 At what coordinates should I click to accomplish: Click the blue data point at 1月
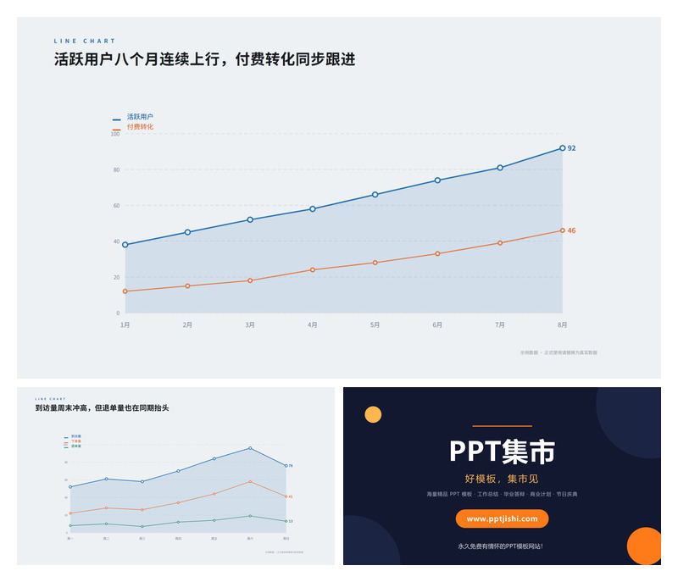[x=125, y=245]
